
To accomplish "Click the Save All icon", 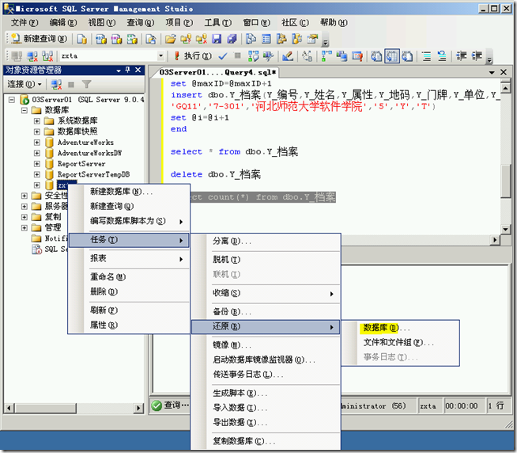I will click(x=232, y=39).
